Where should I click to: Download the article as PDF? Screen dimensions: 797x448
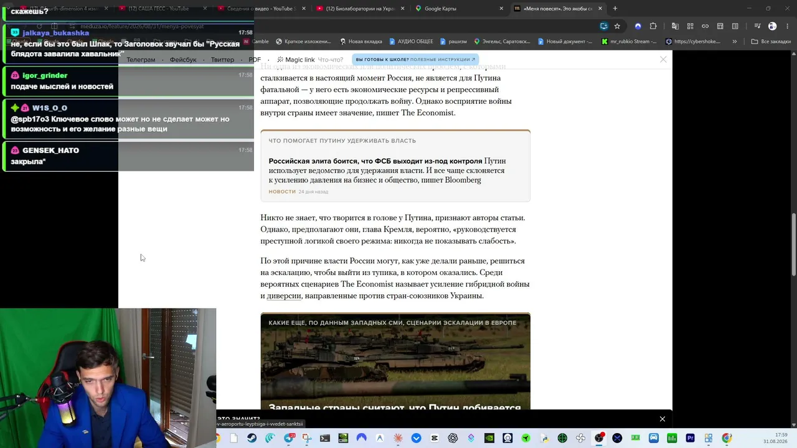pyautogui.click(x=255, y=60)
